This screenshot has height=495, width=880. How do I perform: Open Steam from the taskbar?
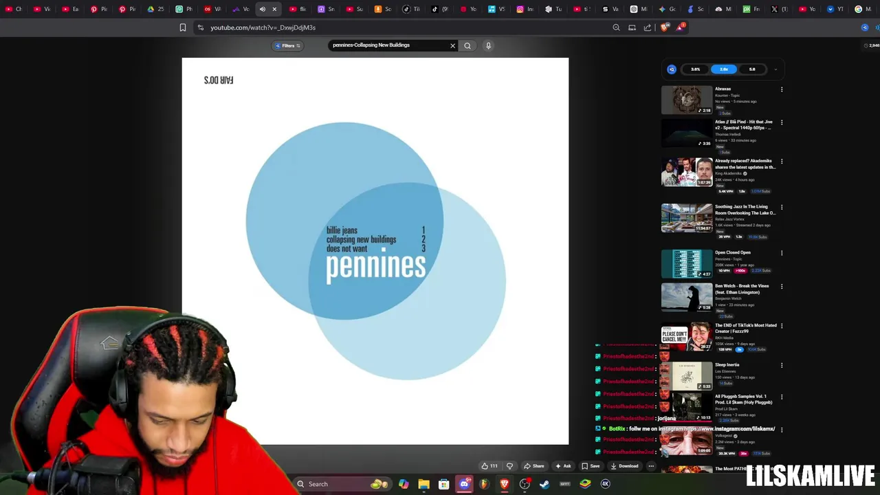coord(544,484)
